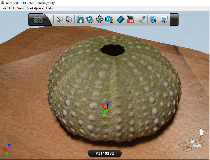Toggle the camera lock icon
Viewport: 210px width, 160px height.
tap(109, 20)
